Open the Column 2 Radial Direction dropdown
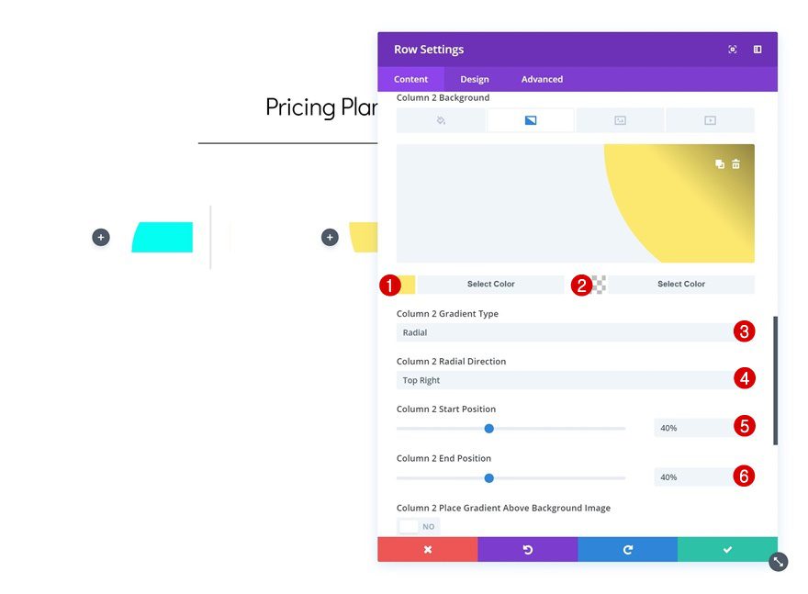 point(577,380)
